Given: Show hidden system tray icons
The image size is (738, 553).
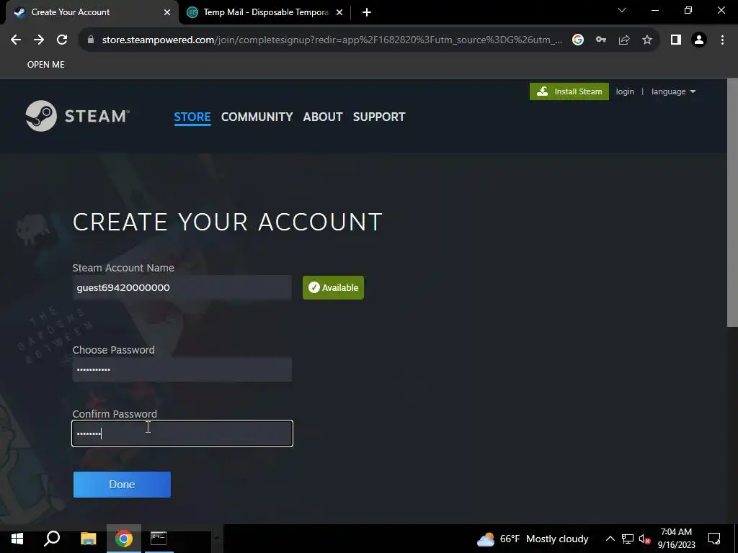Looking at the screenshot, I should (610, 539).
